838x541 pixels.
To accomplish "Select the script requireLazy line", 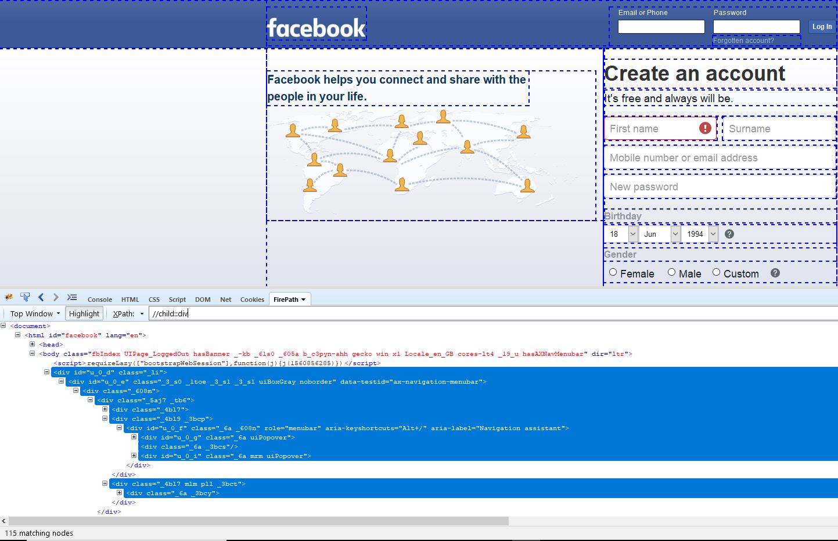I will 217,363.
